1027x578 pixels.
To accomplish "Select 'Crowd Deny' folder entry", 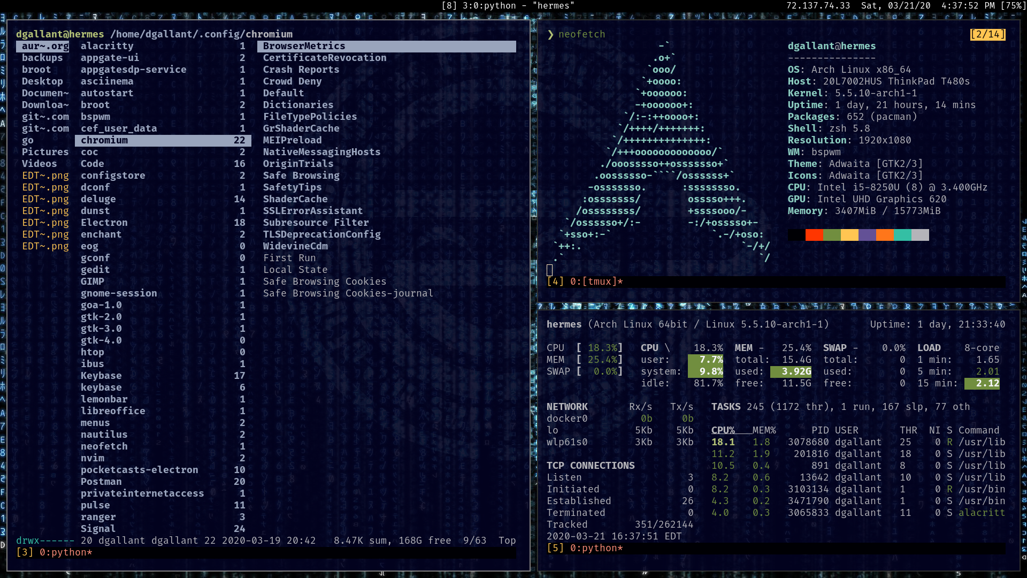I will (293, 82).
